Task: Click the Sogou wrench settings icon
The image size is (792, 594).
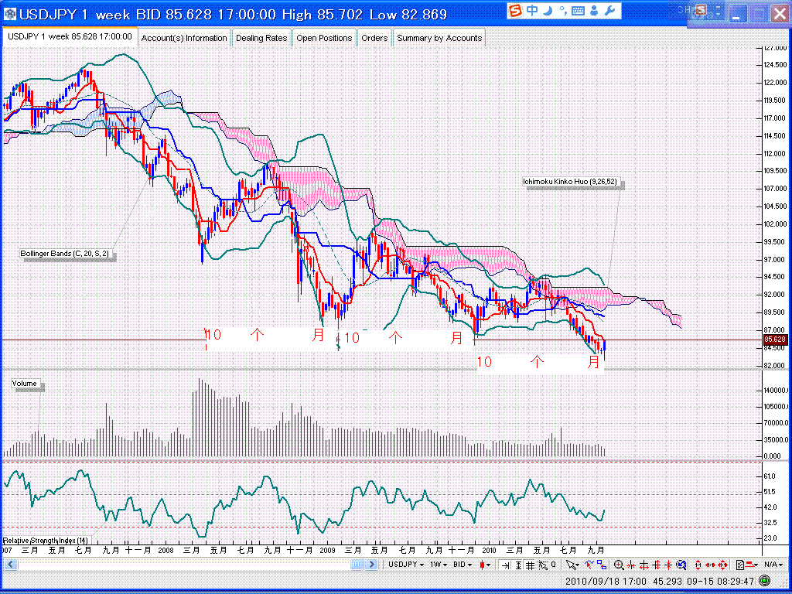Action: (x=609, y=11)
